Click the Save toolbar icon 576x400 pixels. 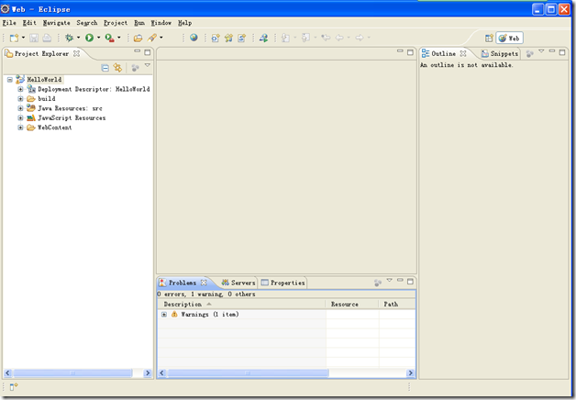[34, 38]
